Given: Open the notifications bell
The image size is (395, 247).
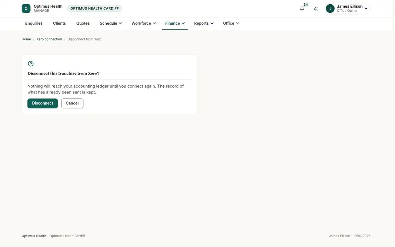Looking at the screenshot, I should pyautogui.click(x=302, y=9).
